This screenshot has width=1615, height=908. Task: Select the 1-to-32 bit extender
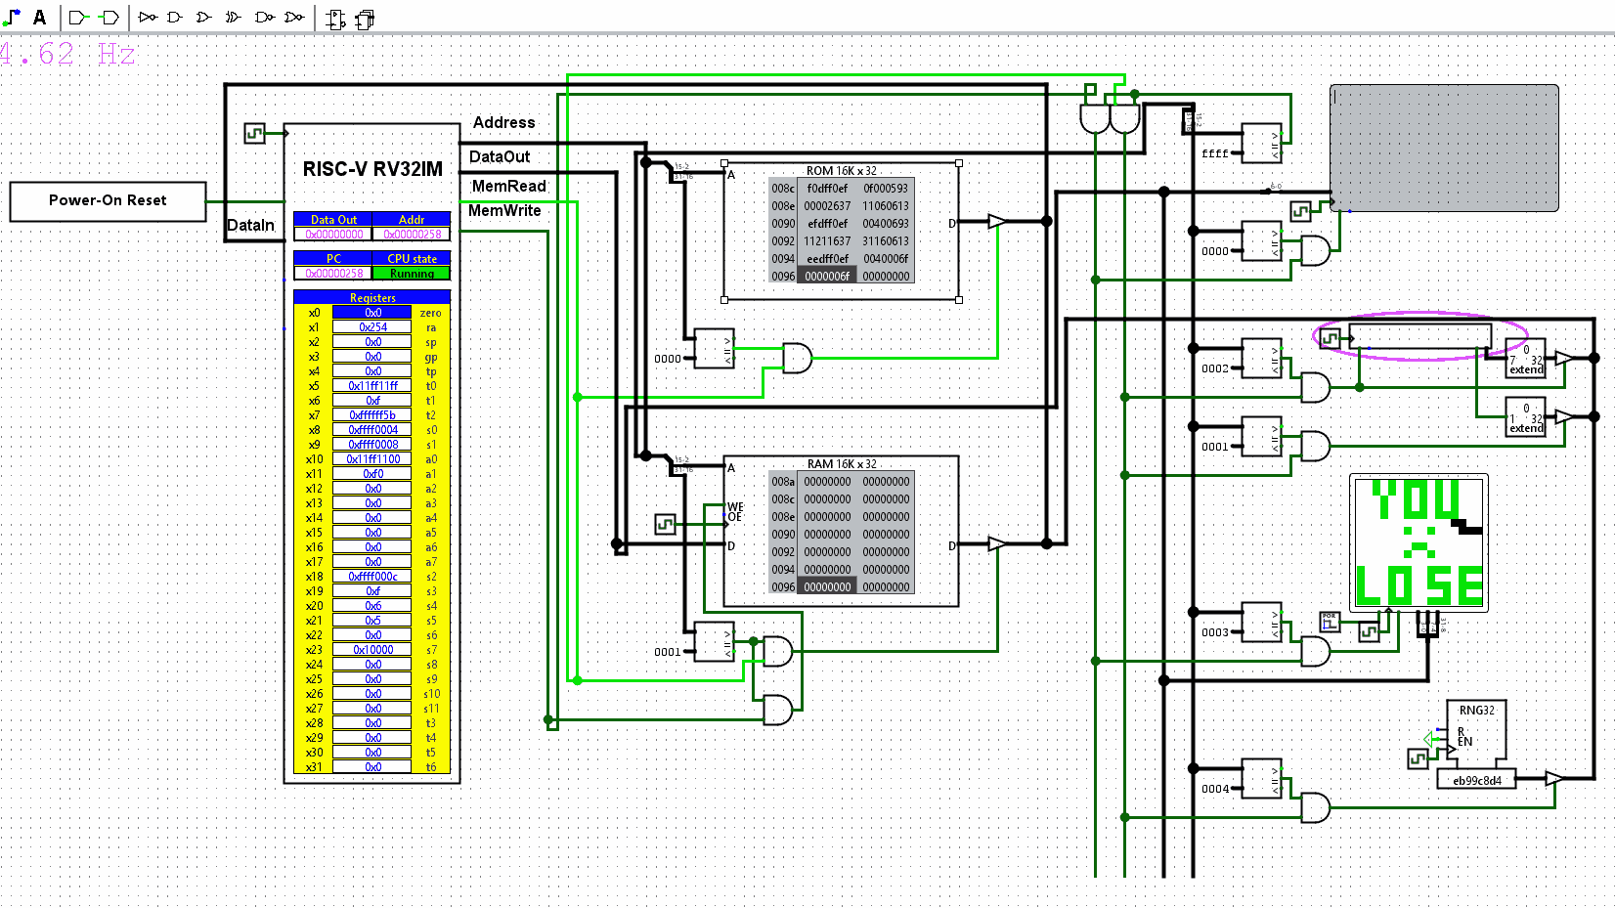1525,416
